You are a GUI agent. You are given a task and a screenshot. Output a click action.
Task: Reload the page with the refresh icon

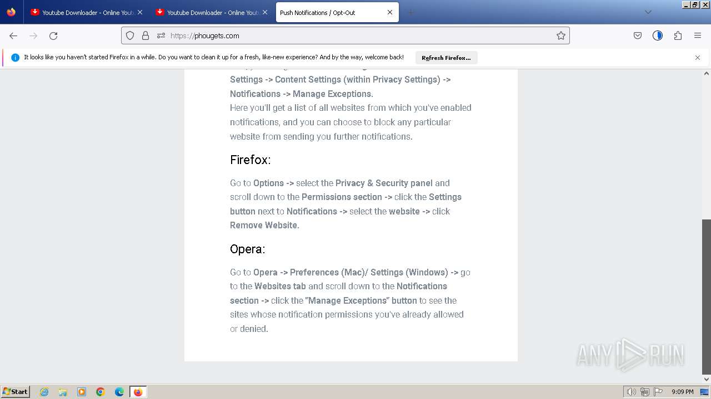(x=53, y=35)
